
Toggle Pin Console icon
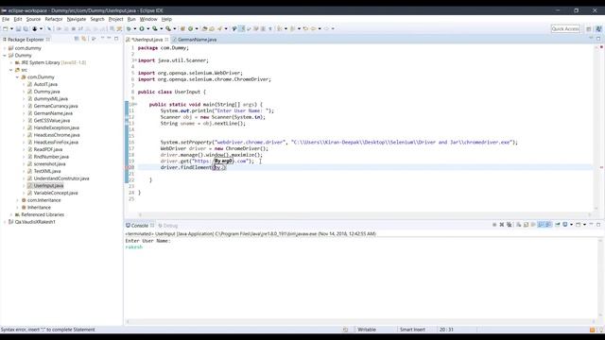[557, 225]
